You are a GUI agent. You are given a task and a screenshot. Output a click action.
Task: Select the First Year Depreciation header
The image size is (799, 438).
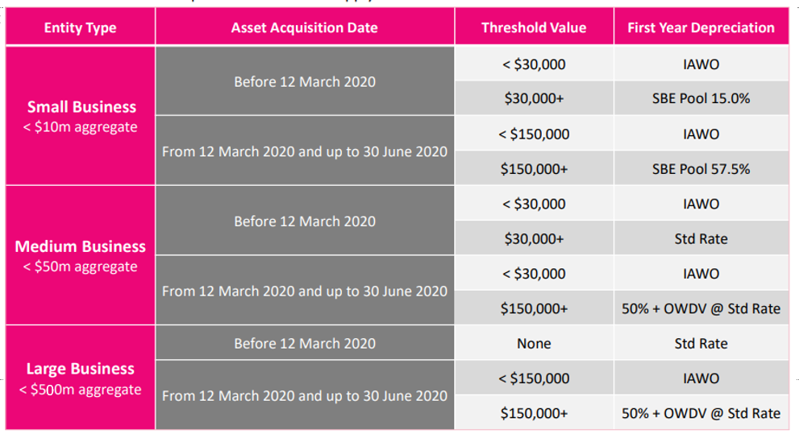701,27
